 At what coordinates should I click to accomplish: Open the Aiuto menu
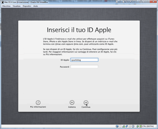click(35, 6)
